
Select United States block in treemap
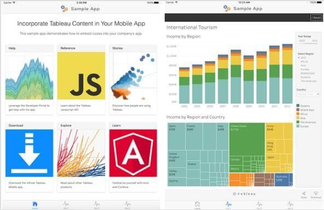click(x=247, y=139)
